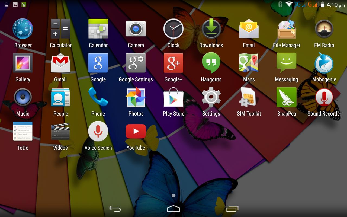Tap the Bluetooth status icon
This screenshot has height=217, width=347.
281,4
